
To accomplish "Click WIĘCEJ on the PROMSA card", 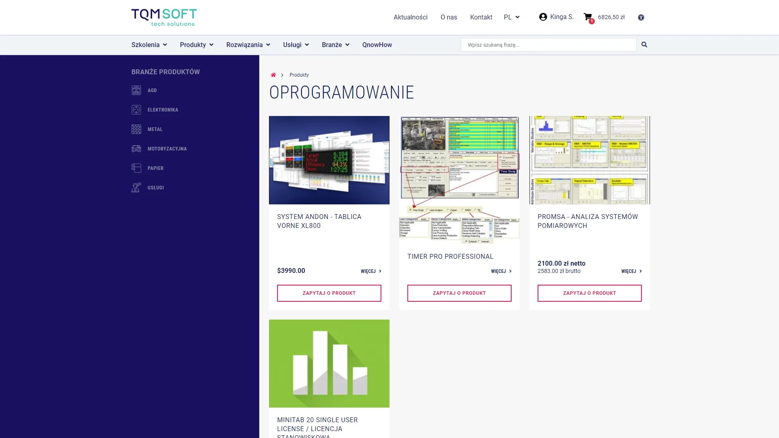I will (632, 271).
